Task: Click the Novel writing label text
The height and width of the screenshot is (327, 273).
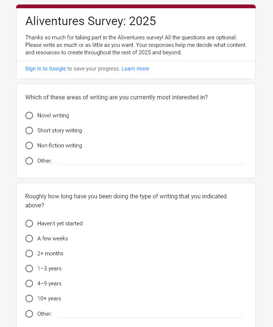Action: tap(53, 115)
